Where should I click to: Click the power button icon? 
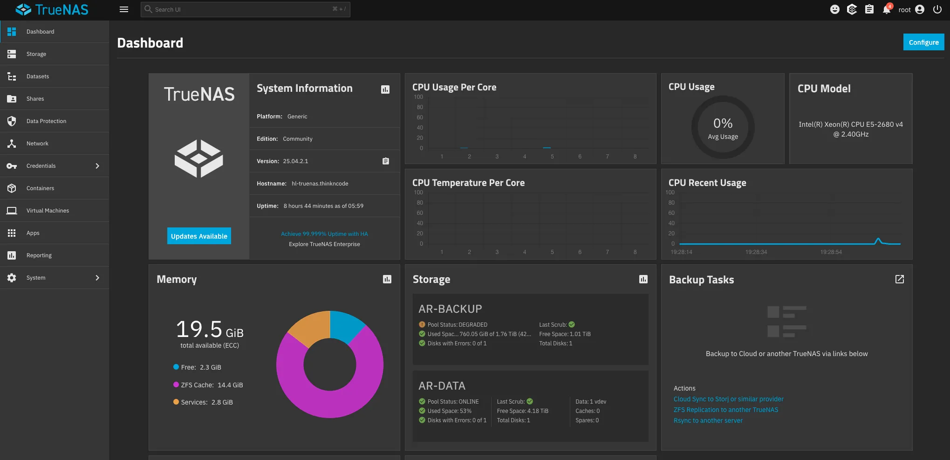point(937,9)
